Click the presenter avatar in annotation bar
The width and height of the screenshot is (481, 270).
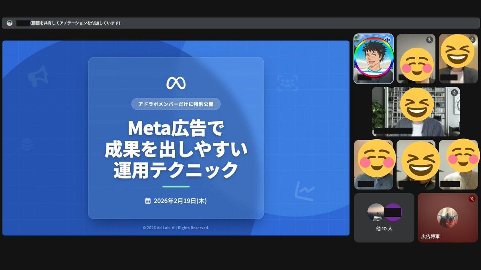(x=10, y=23)
